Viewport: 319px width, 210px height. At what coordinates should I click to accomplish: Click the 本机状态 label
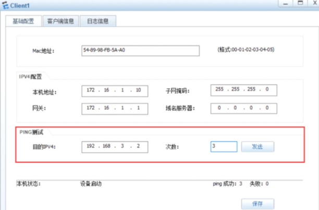28,184
